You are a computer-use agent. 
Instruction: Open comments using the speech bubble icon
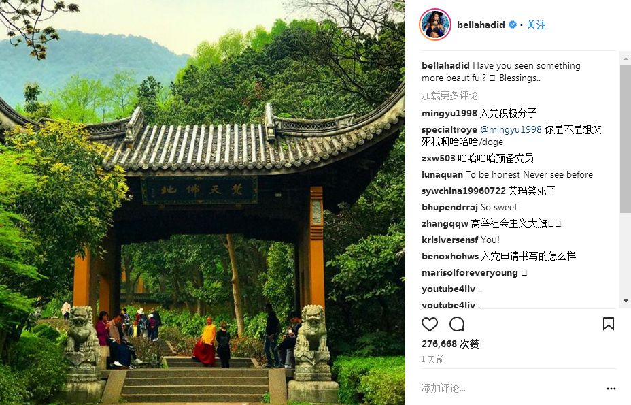point(457,324)
